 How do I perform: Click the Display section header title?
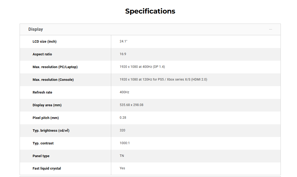36,29
